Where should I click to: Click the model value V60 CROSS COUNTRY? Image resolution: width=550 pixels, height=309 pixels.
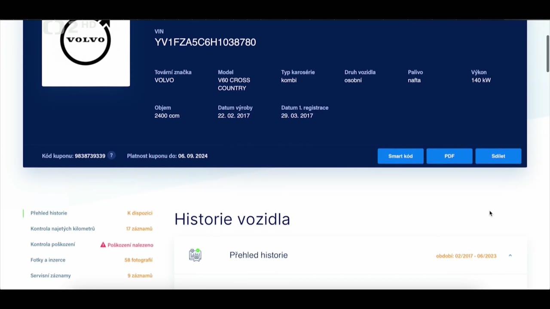coord(234,84)
